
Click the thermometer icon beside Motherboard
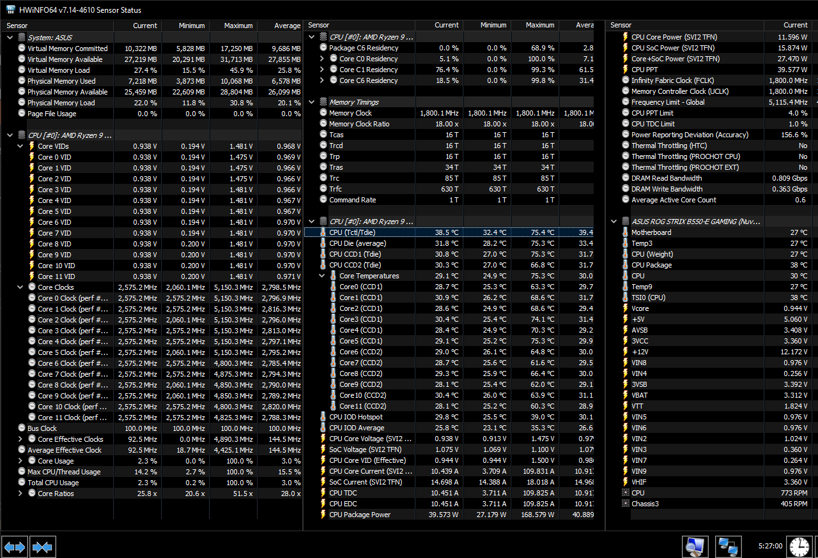click(x=625, y=232)
